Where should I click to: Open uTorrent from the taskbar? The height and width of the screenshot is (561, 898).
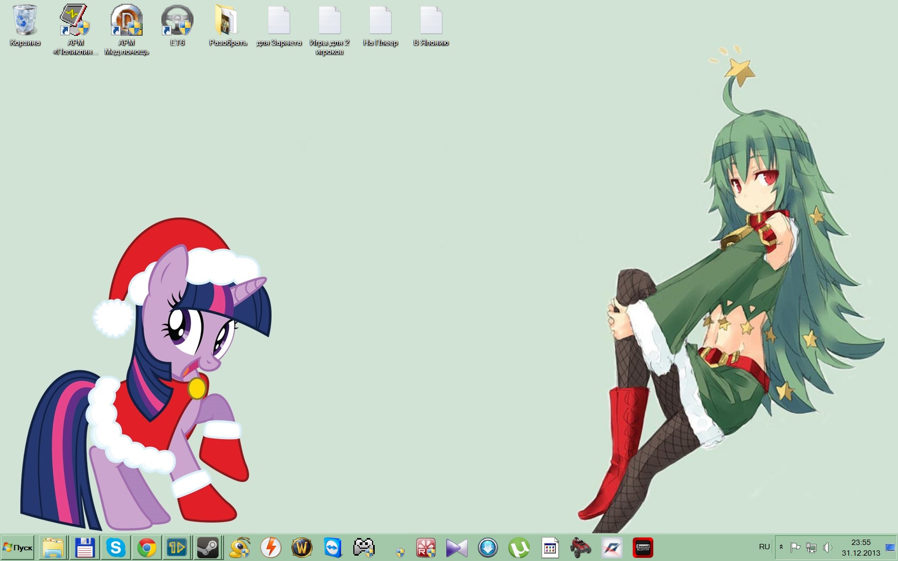519,548
